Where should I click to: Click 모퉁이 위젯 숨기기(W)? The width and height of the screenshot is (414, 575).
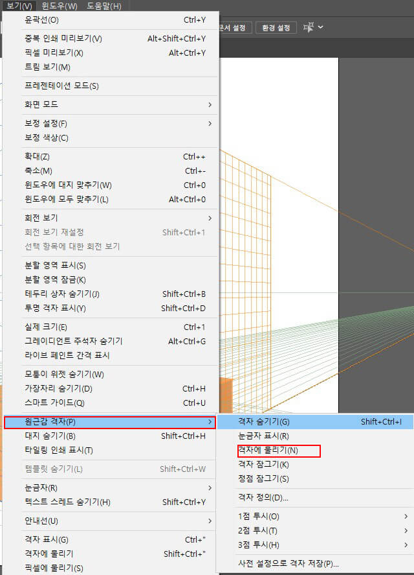tap(110, 375)
